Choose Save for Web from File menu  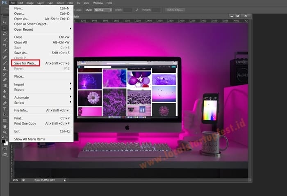point(41,63)
